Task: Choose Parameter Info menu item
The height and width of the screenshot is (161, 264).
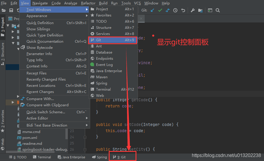Action: click(54, 54)
